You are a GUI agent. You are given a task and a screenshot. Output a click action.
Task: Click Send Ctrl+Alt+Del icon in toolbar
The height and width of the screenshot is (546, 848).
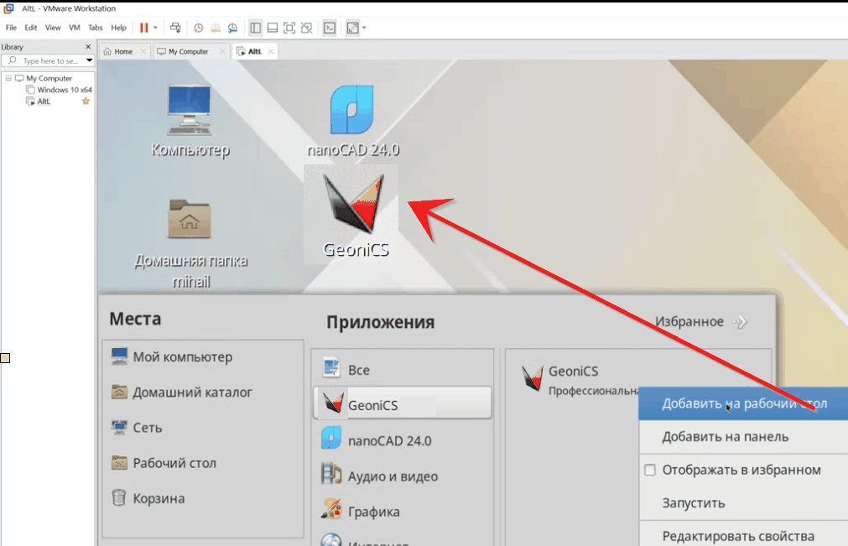(x=175, y=28)
